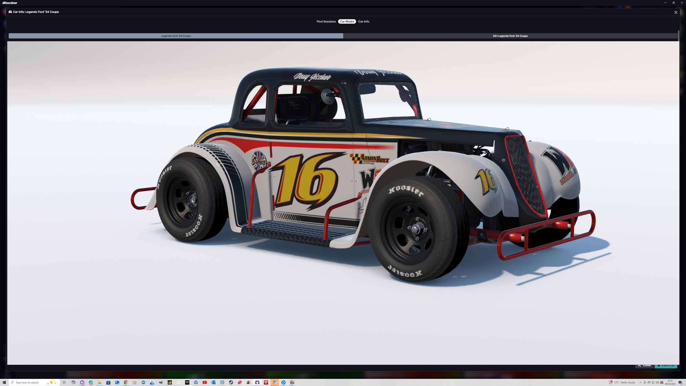Click the iRacing logo in title bar
This screenshot has width=686, height=386.
point(10,3)
